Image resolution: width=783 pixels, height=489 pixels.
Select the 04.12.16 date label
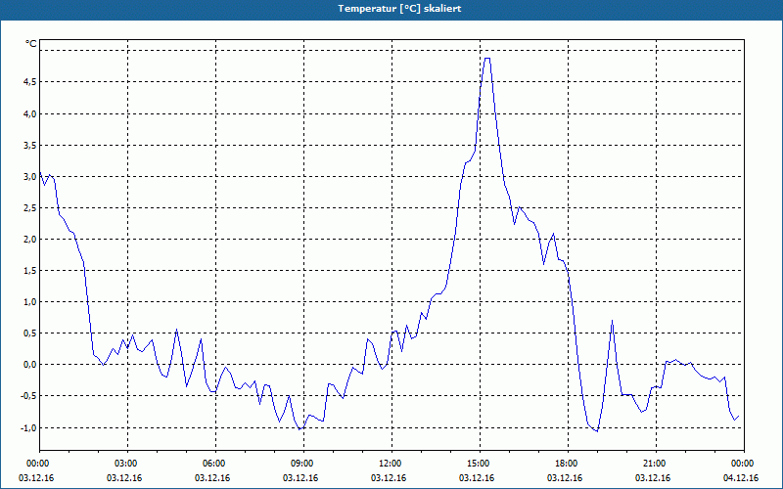(741, 478)
